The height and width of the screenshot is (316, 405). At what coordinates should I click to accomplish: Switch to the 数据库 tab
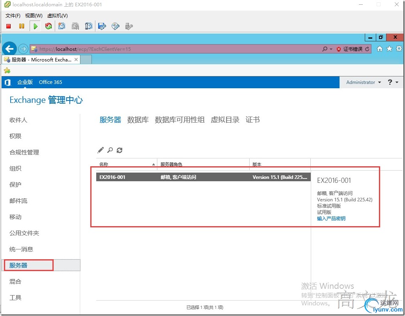pos(138,120)
